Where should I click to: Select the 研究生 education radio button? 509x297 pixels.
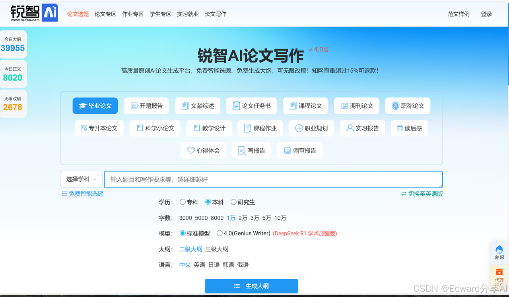233,202
